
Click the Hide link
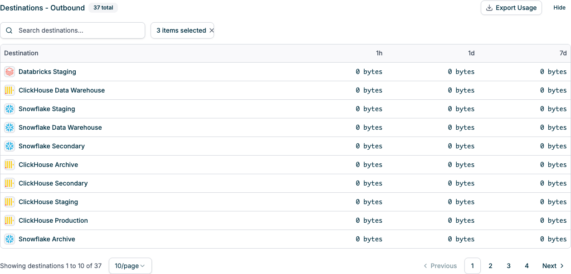tap(559, 8)
